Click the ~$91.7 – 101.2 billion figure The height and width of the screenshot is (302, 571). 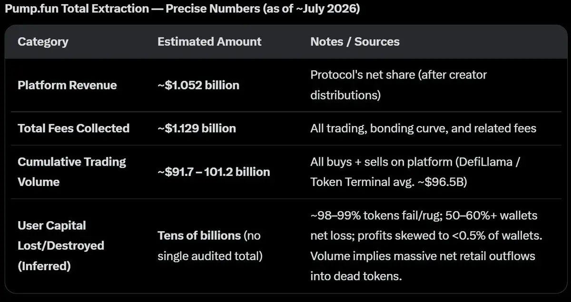pos(214,172)
